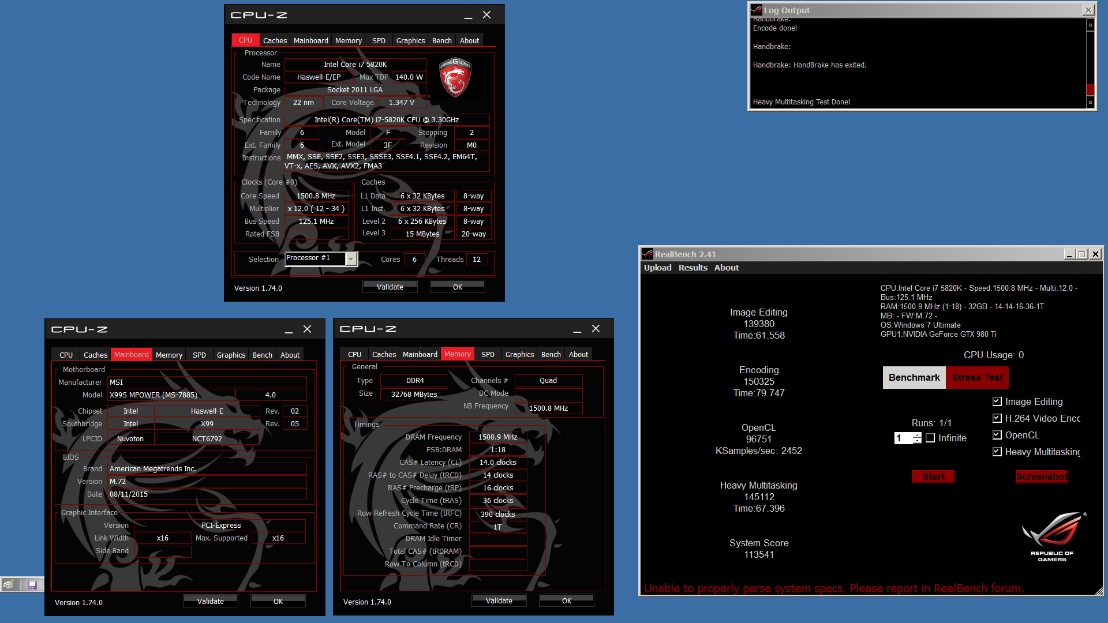Image resolution: width=1108 pixels, height=623 pixels.
Task: Maximize the RealBench 2.41 window
Action: pyautogui.click(x=1082, y=254)
